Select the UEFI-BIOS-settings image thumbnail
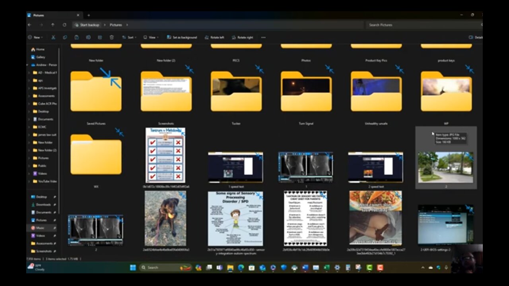This screenshot has height=286, width=509. pyautogui.click(x=445, y=224)
